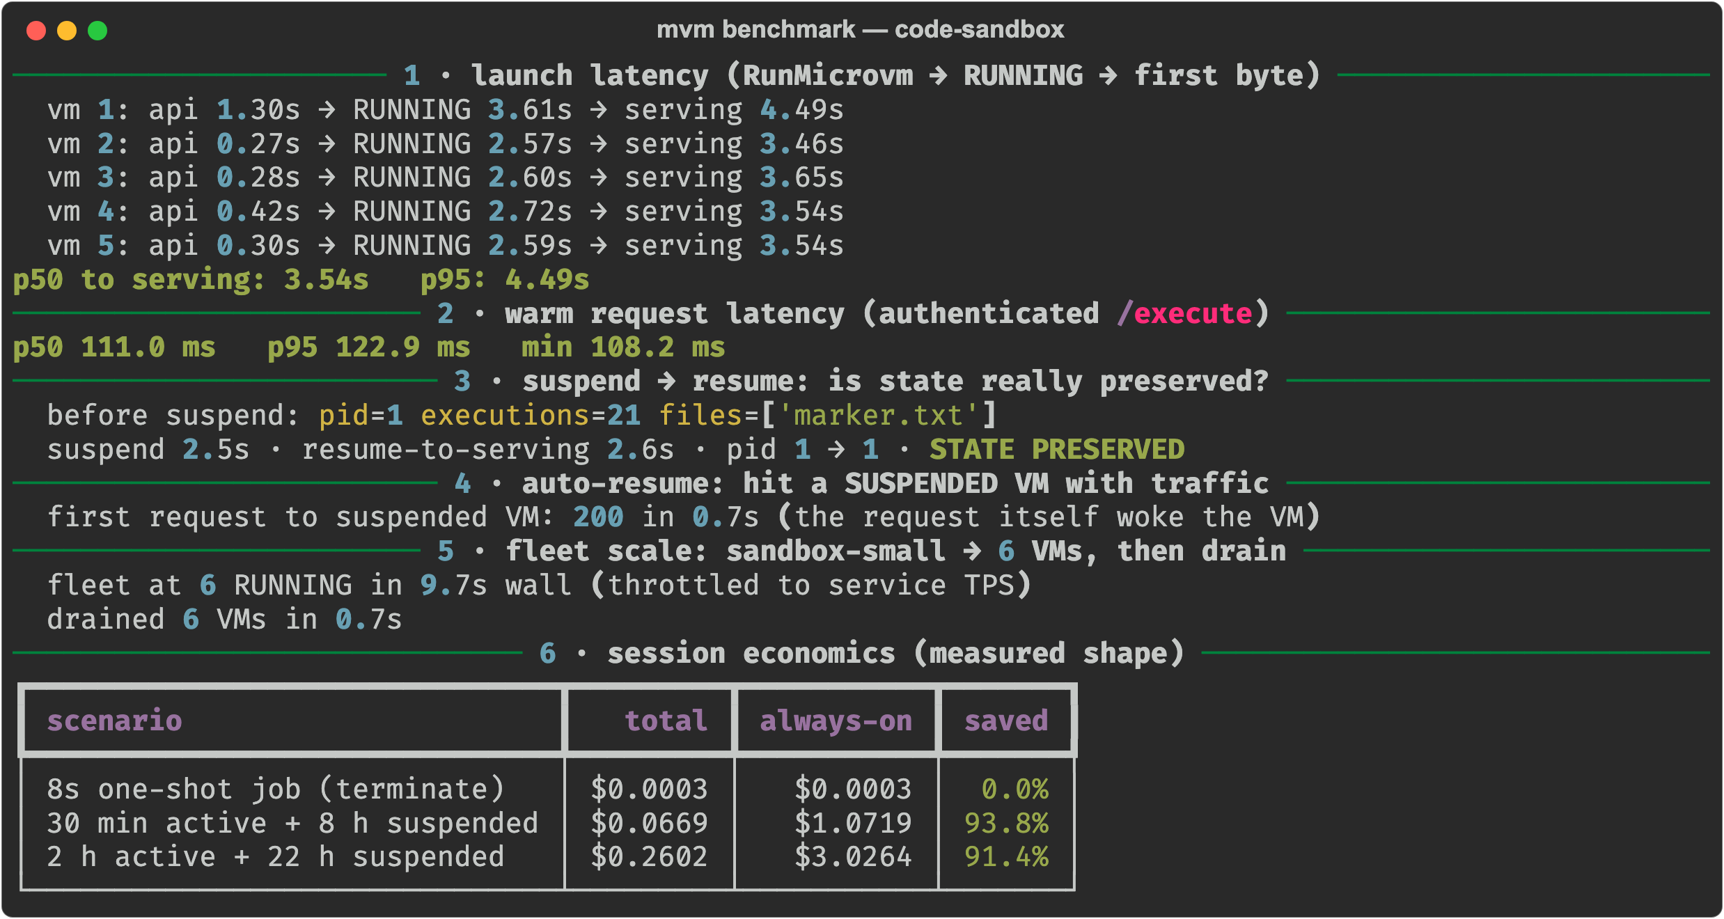Click the 'total' column header
Image resolution: width=1724 pixels, height=919 pixels.
(666, 721)
